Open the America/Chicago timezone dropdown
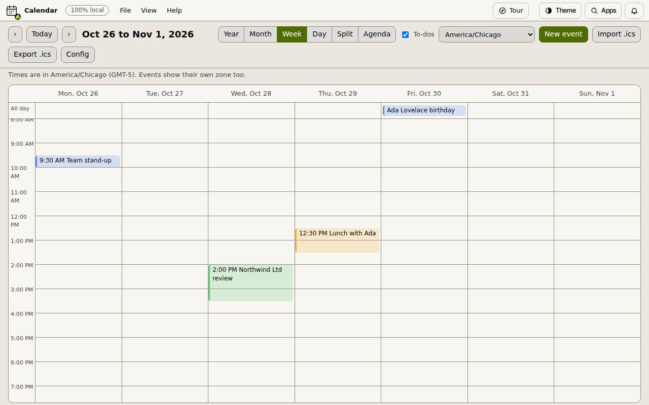The width and height of the screenshot is (649, 405). point(487,34)
